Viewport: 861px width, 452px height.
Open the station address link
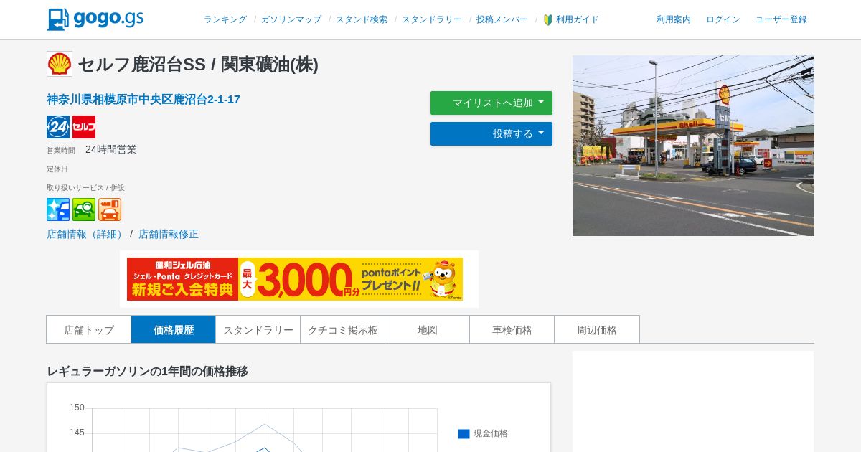(x=143, y=100)
